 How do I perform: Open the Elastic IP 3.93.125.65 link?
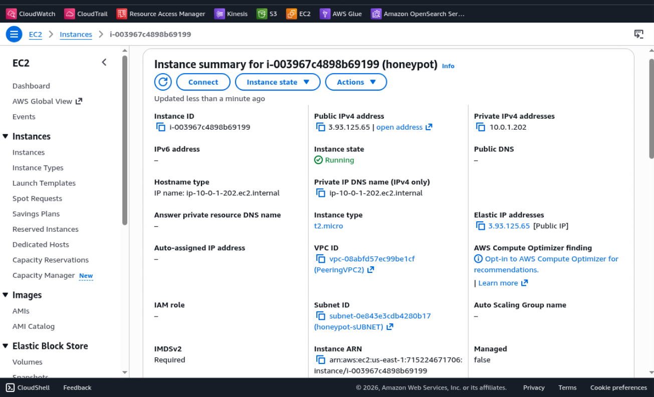point(509,226)
